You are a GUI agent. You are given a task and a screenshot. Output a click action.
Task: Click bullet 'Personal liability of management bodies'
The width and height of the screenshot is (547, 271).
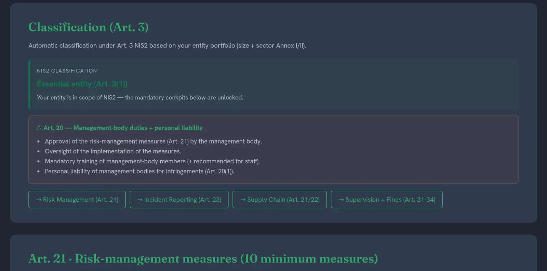(x=139, y=171)
